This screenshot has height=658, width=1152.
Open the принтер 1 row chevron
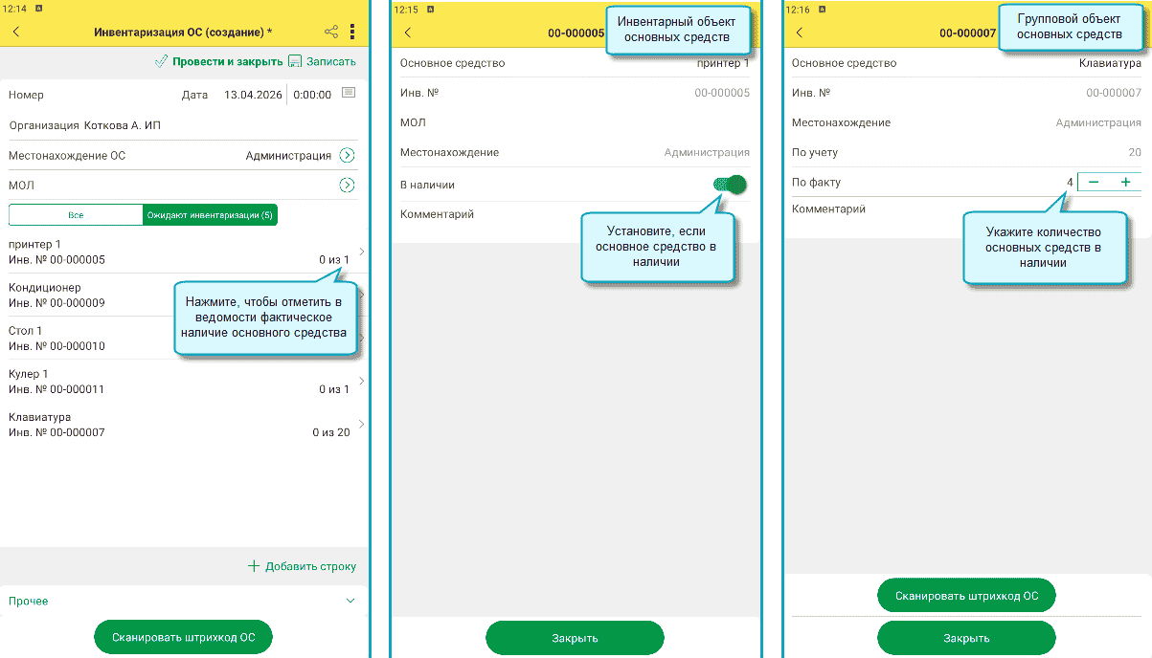pos(361,252)
